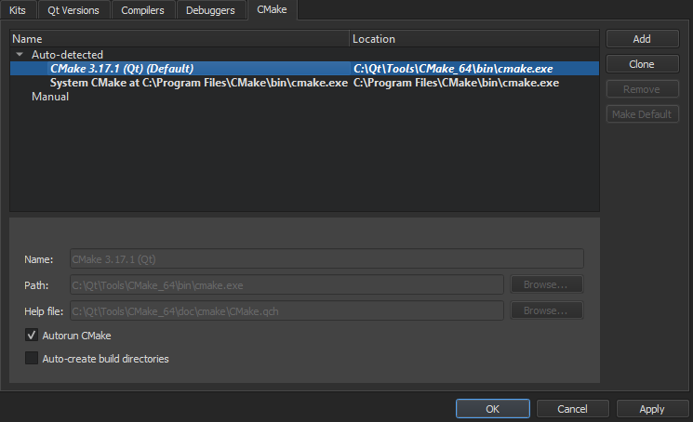Confirm settings with OK button
This screenshot has height=422, width=693.
pyautogui.click(x=493, y=409)
